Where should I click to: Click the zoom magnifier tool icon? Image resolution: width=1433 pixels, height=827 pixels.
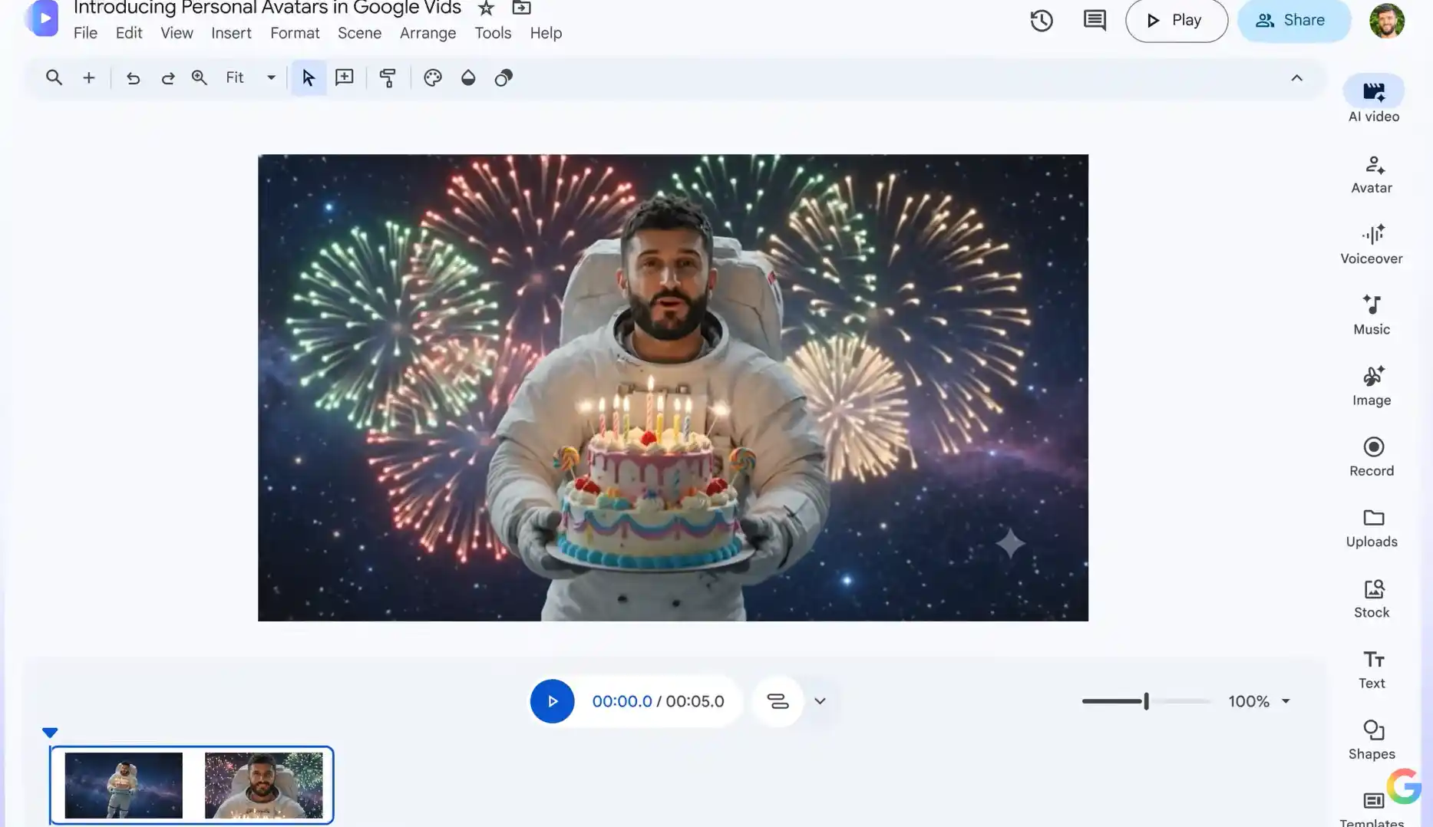click(200, 77)
